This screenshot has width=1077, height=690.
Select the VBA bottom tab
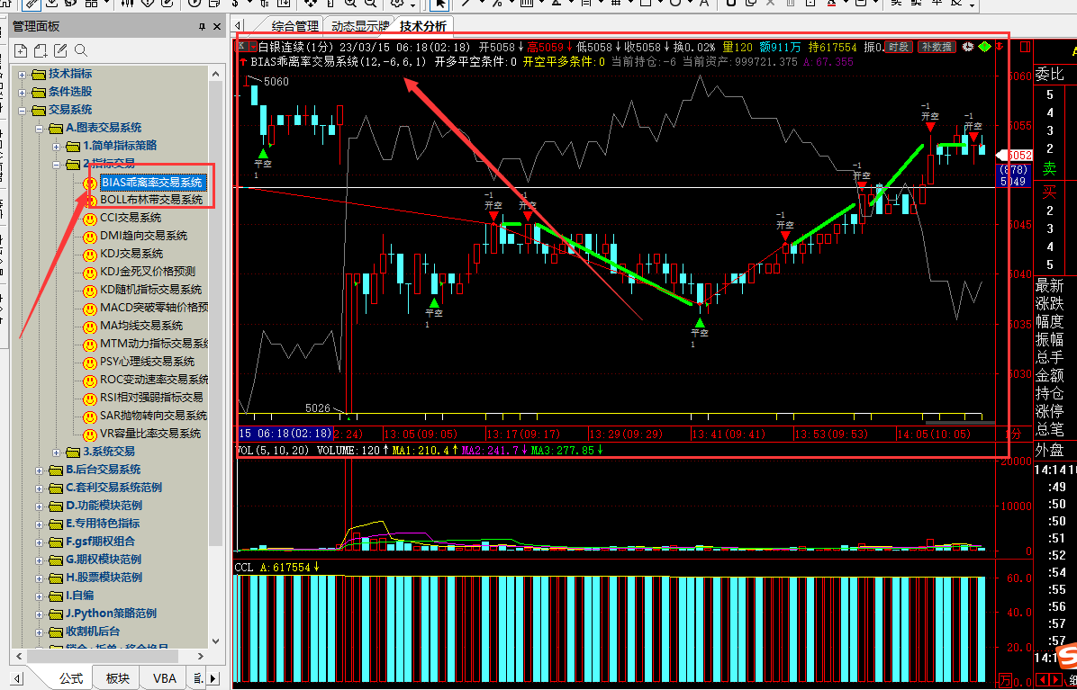(x=164, y=678)
